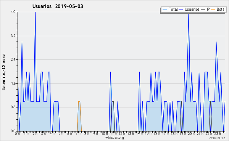Click the dark IP legend line
This screenshot has width=229, height=141.
click(x=203, y=10)
